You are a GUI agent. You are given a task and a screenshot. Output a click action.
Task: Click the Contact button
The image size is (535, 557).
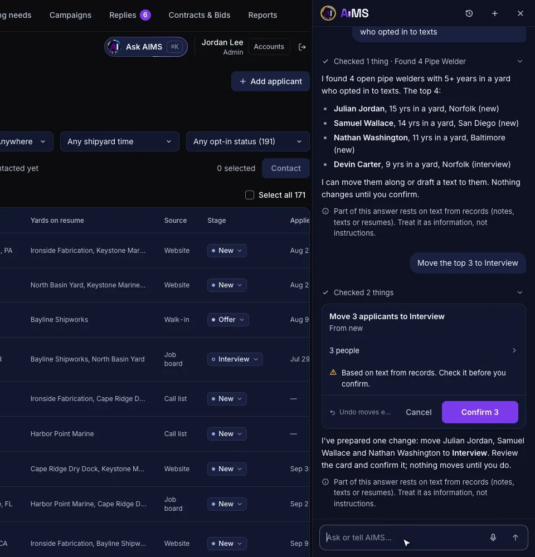(286, 168)
